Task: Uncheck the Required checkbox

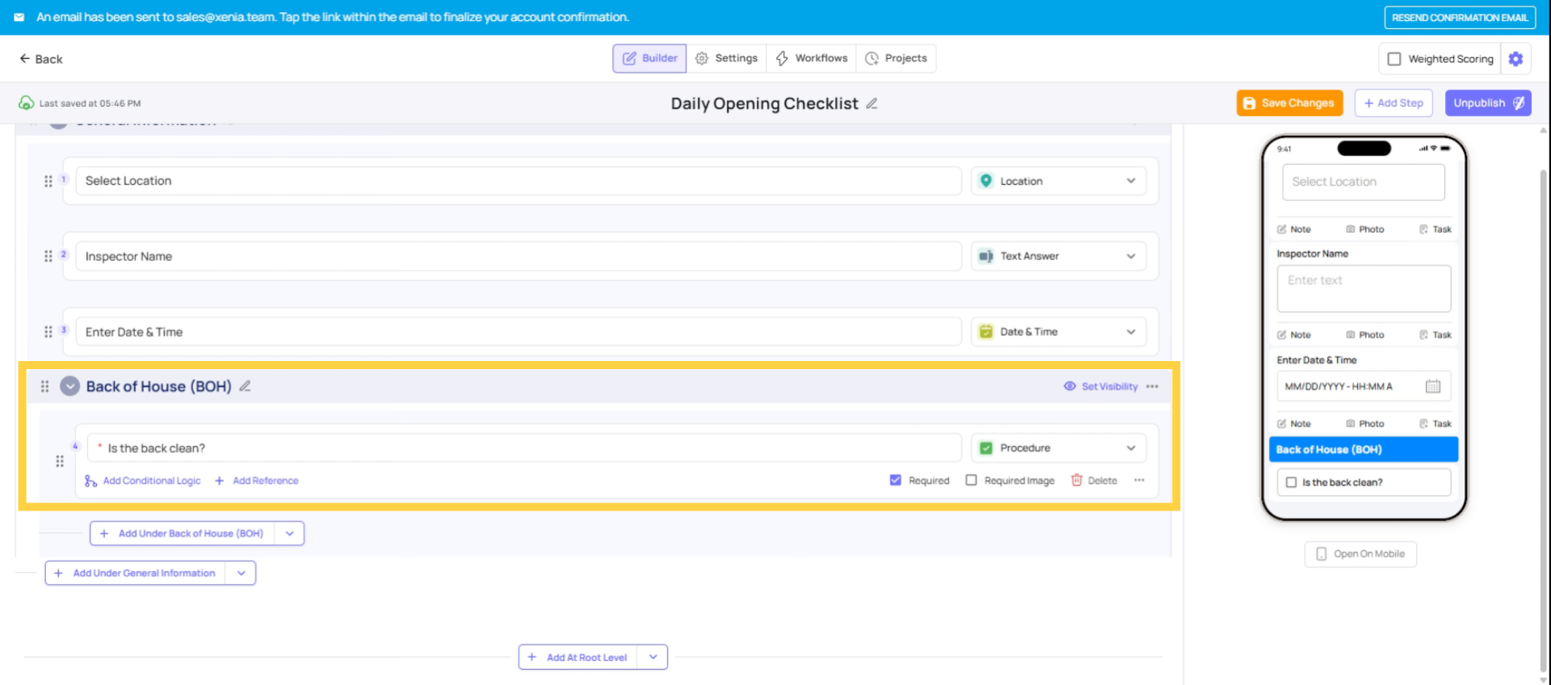Action: click(x=895, y=481)
